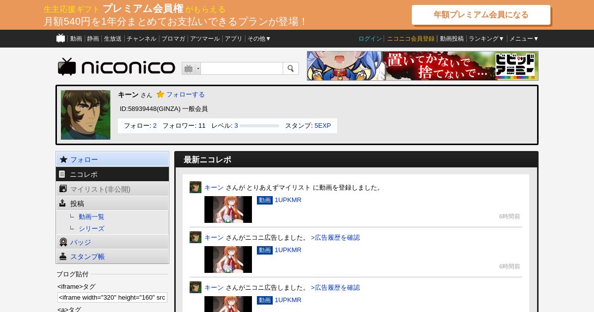Click the document icon beside ニコレポ

(x=62, y=174)
